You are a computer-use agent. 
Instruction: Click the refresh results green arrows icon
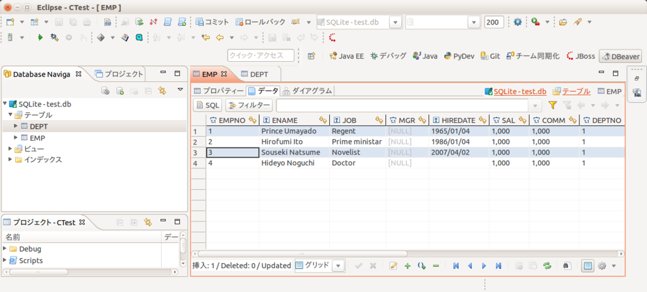click(547, 266)
